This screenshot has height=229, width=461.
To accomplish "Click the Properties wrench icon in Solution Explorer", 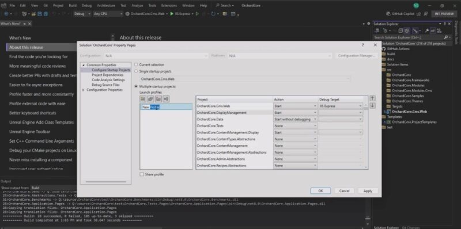I will [426, 30].
